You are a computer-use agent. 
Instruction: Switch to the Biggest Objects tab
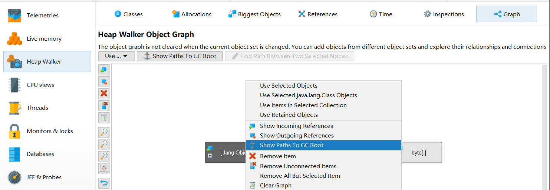tap(254, 14)
